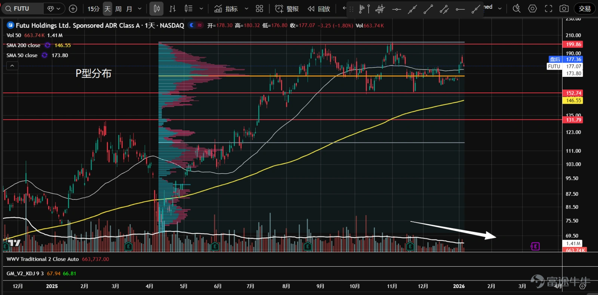Select the fixed range volume profile tool
The height and width of the screenshot is (295, 598).
pos(364,9)
